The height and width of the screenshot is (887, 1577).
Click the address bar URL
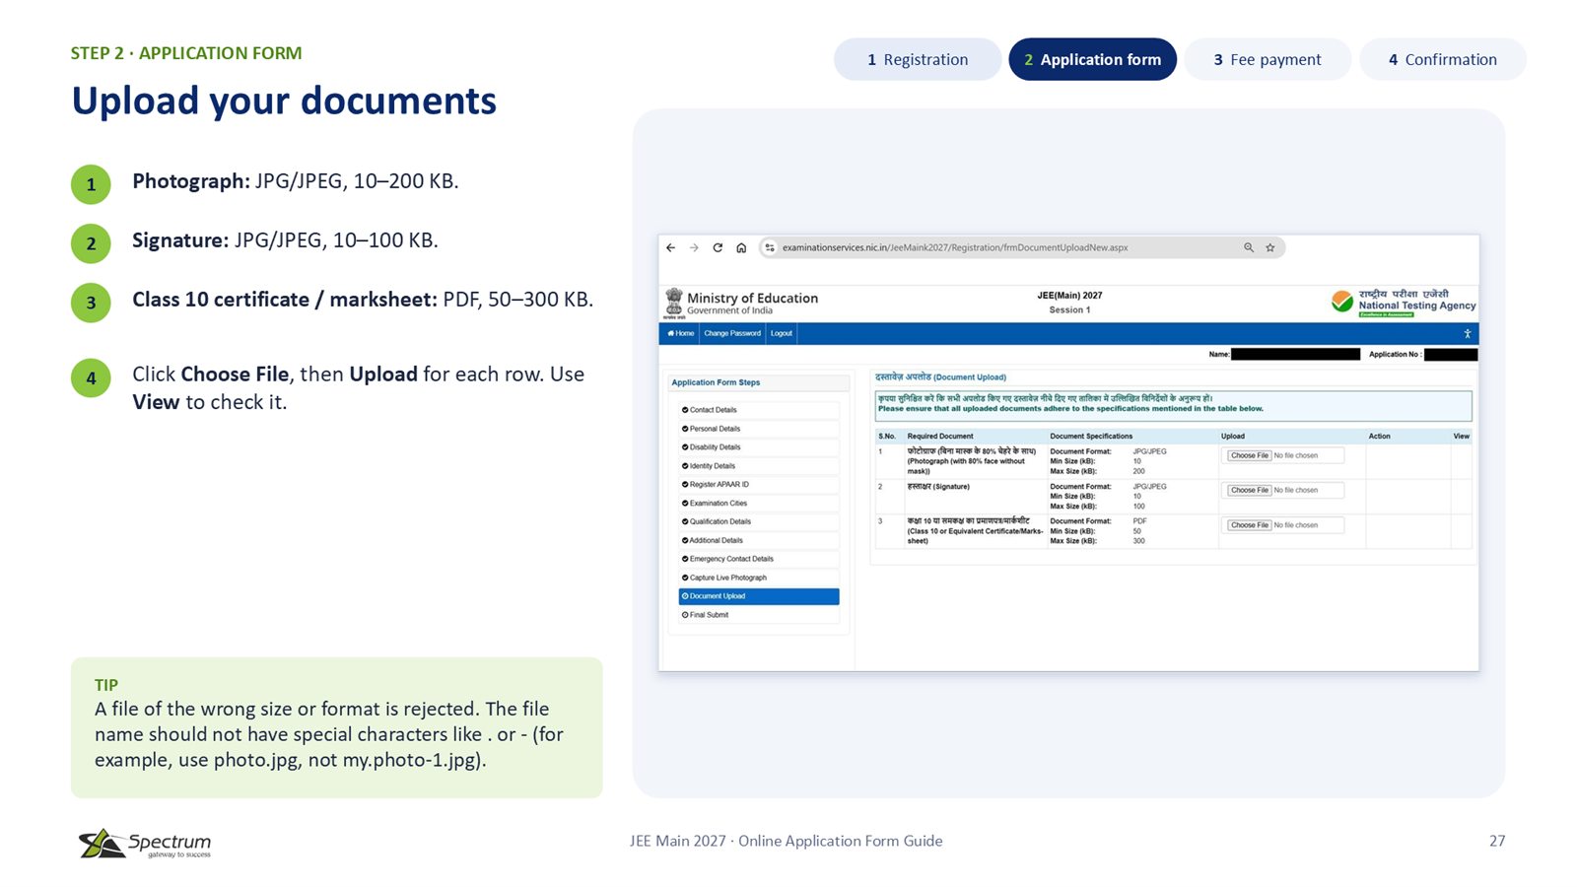[955, 248]
